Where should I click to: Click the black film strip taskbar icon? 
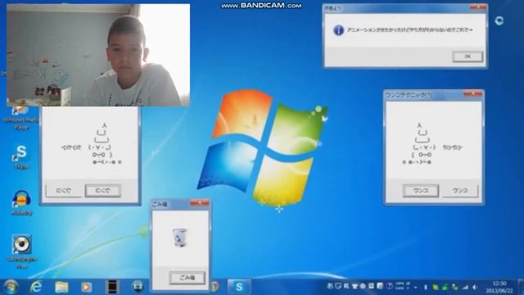(112, 287)
